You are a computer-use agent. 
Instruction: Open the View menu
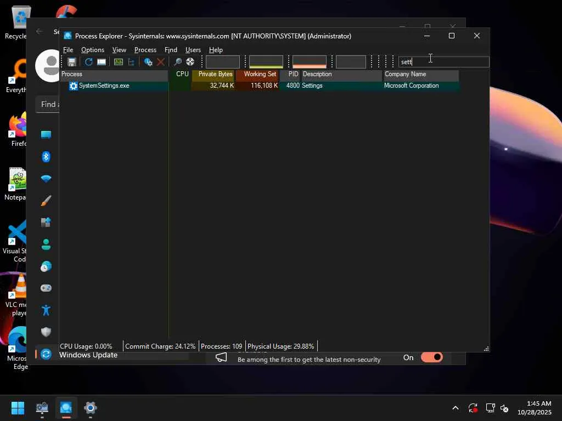point(119,50)
